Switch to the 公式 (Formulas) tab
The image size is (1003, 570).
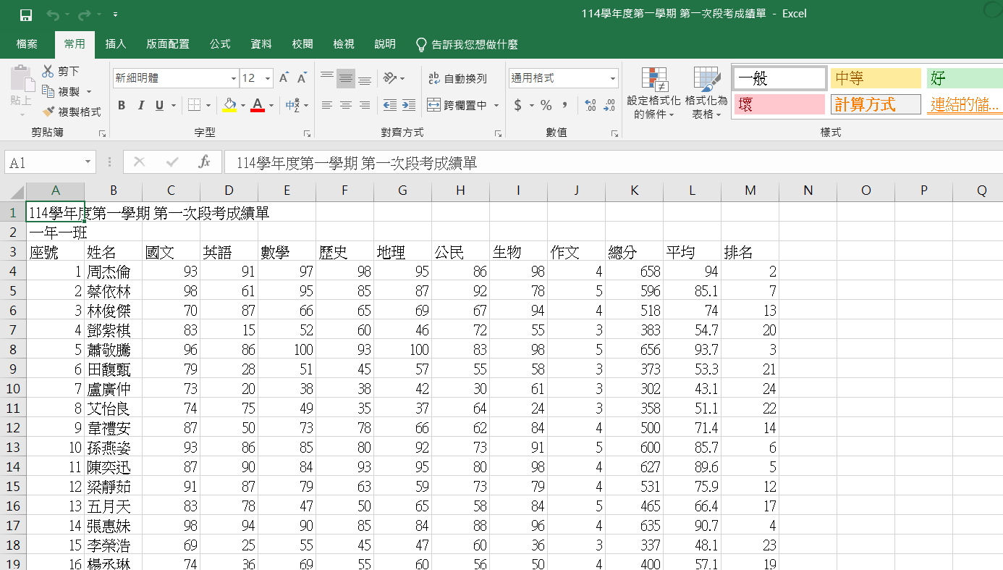[220, 44]
